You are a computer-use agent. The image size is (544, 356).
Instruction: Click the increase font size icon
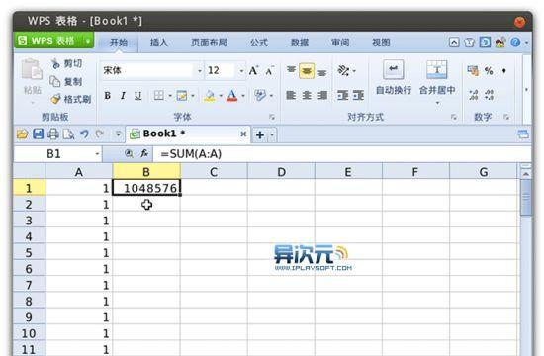tap(253, 71)
